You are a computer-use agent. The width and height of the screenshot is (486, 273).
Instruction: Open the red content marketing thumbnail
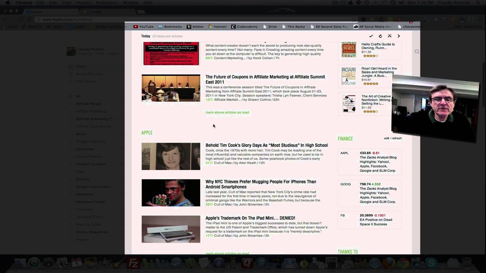(x=171, y=53)
